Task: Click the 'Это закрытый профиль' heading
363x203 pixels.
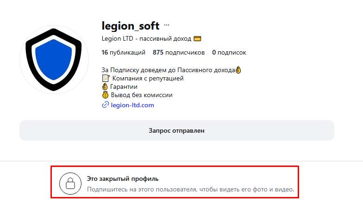Action: 123,178
